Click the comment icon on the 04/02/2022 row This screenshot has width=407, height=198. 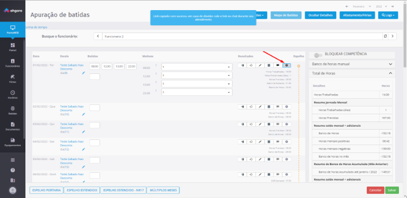(278, 142)
